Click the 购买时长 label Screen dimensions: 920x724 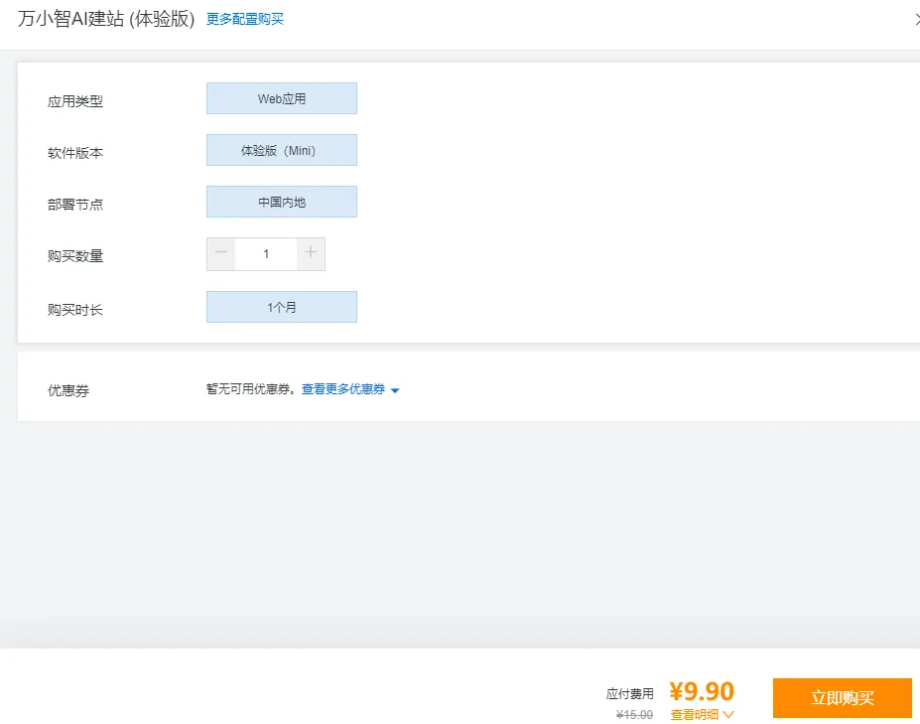click(x=75, y=310)
